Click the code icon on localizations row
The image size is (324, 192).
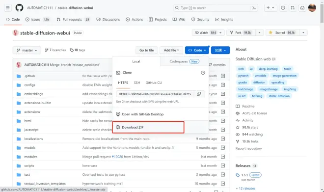pos(223,138)
